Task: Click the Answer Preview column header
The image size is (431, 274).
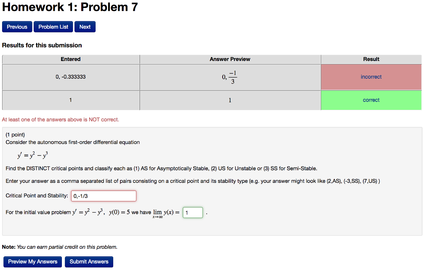Action: tap(230, 59)
